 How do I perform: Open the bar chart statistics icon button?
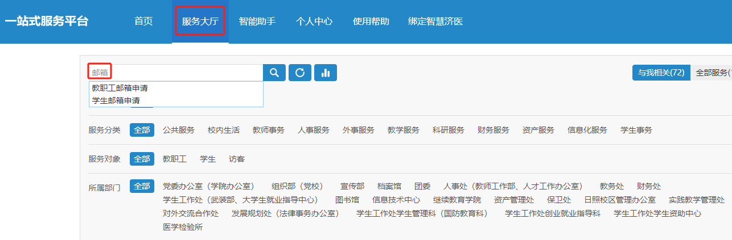(326, 73)
